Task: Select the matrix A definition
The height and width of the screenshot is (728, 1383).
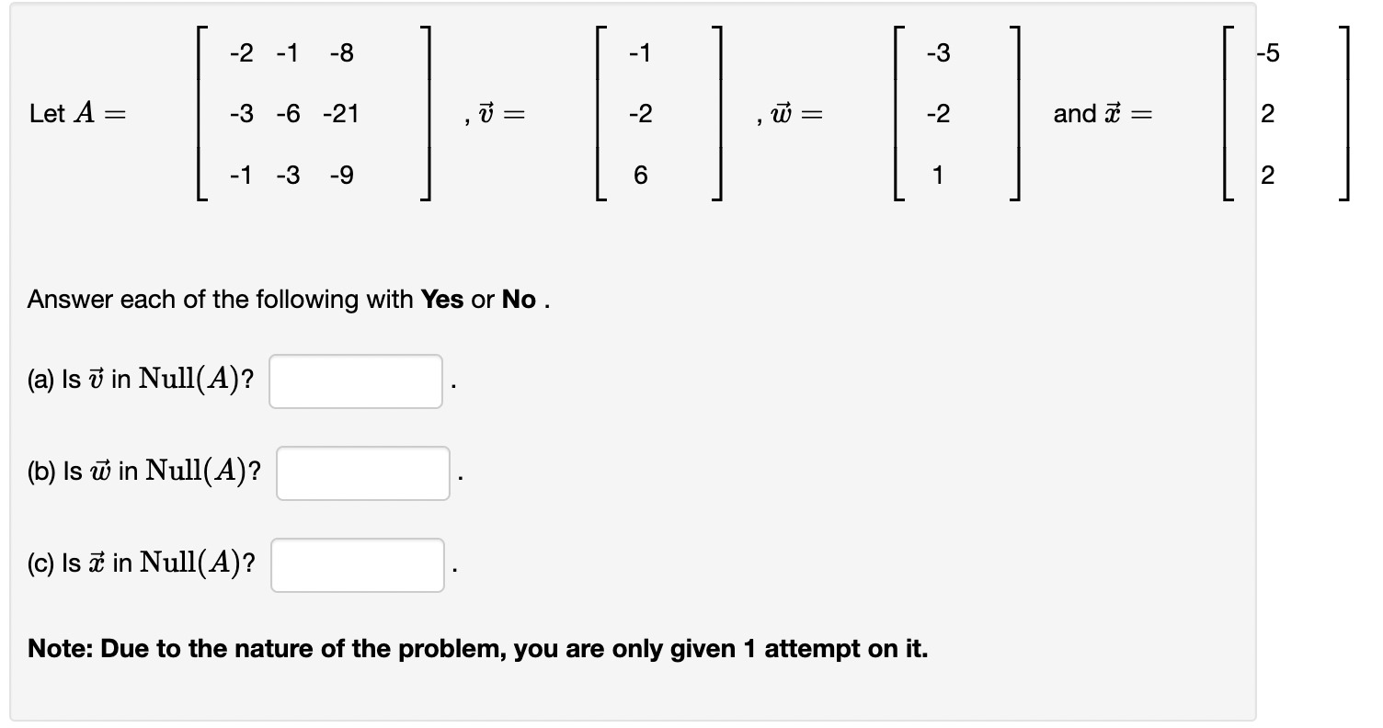Action: point(313,114)
